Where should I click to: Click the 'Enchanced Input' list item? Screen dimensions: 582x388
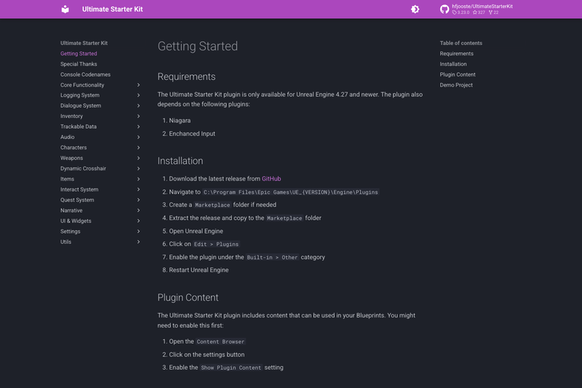192,134
